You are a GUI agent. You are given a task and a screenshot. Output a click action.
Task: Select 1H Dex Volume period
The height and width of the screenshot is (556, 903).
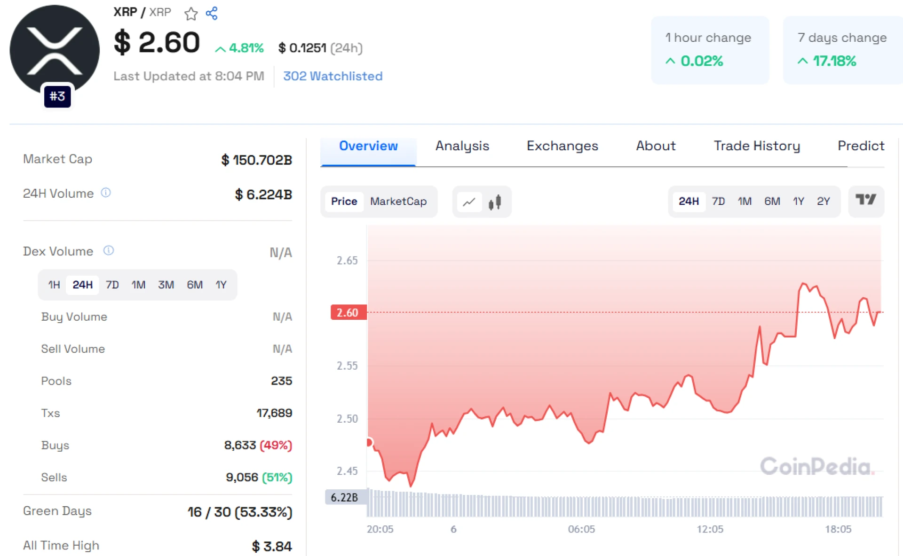click(54, 285)
